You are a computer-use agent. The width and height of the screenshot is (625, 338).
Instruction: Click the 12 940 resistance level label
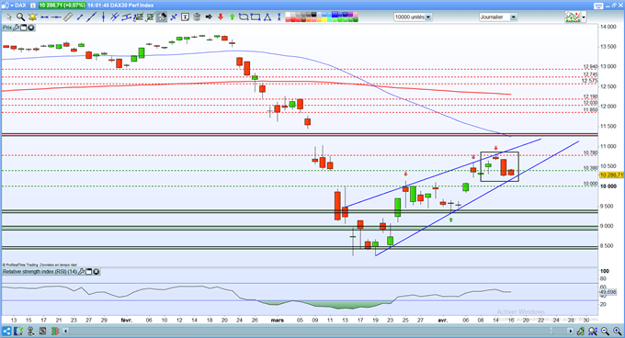(590, 66)
